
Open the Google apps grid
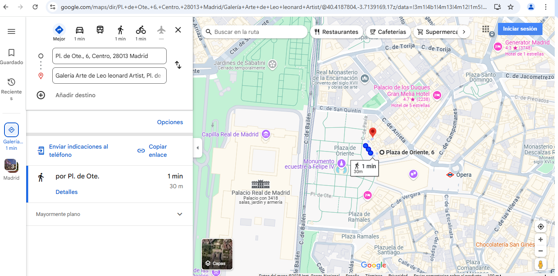pyautogui.click(x=486, y=29)
